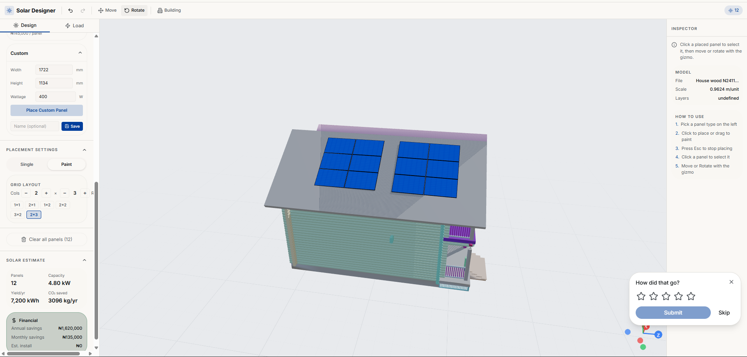The width and height of the screenshot is (747, 357).
Task: Switch to the Design tab
Action: point(25,25)
